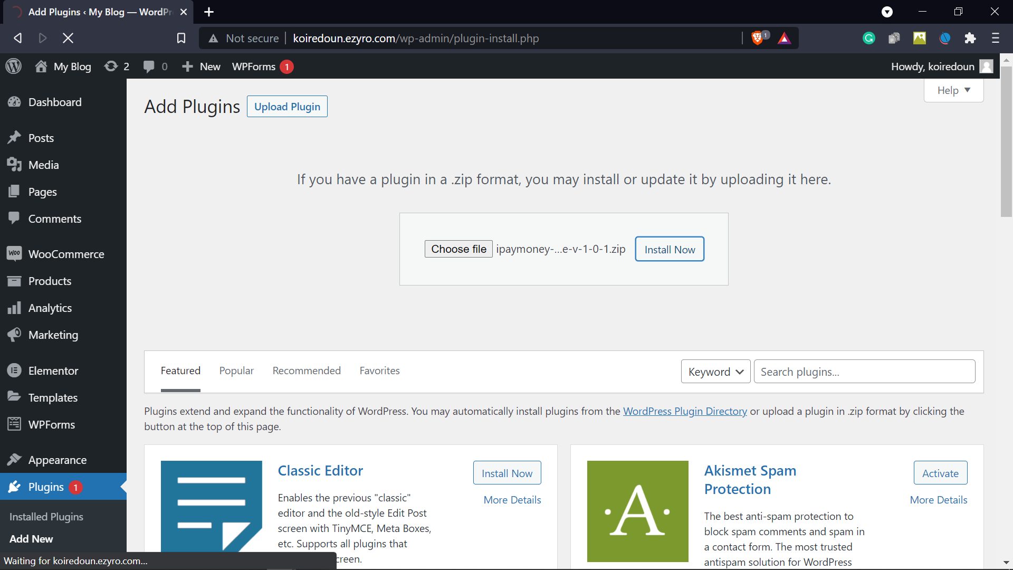1013x570 pixels.
Task: Click the Brave Rewards triangle icon
Action: click(784, 38)
